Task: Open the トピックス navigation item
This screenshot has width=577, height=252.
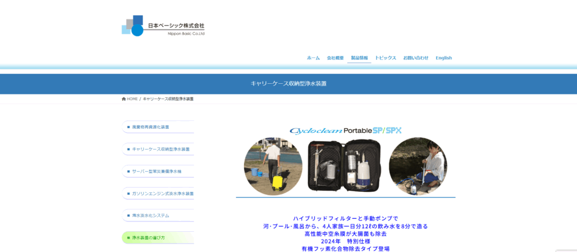Action: coord(385,58)
